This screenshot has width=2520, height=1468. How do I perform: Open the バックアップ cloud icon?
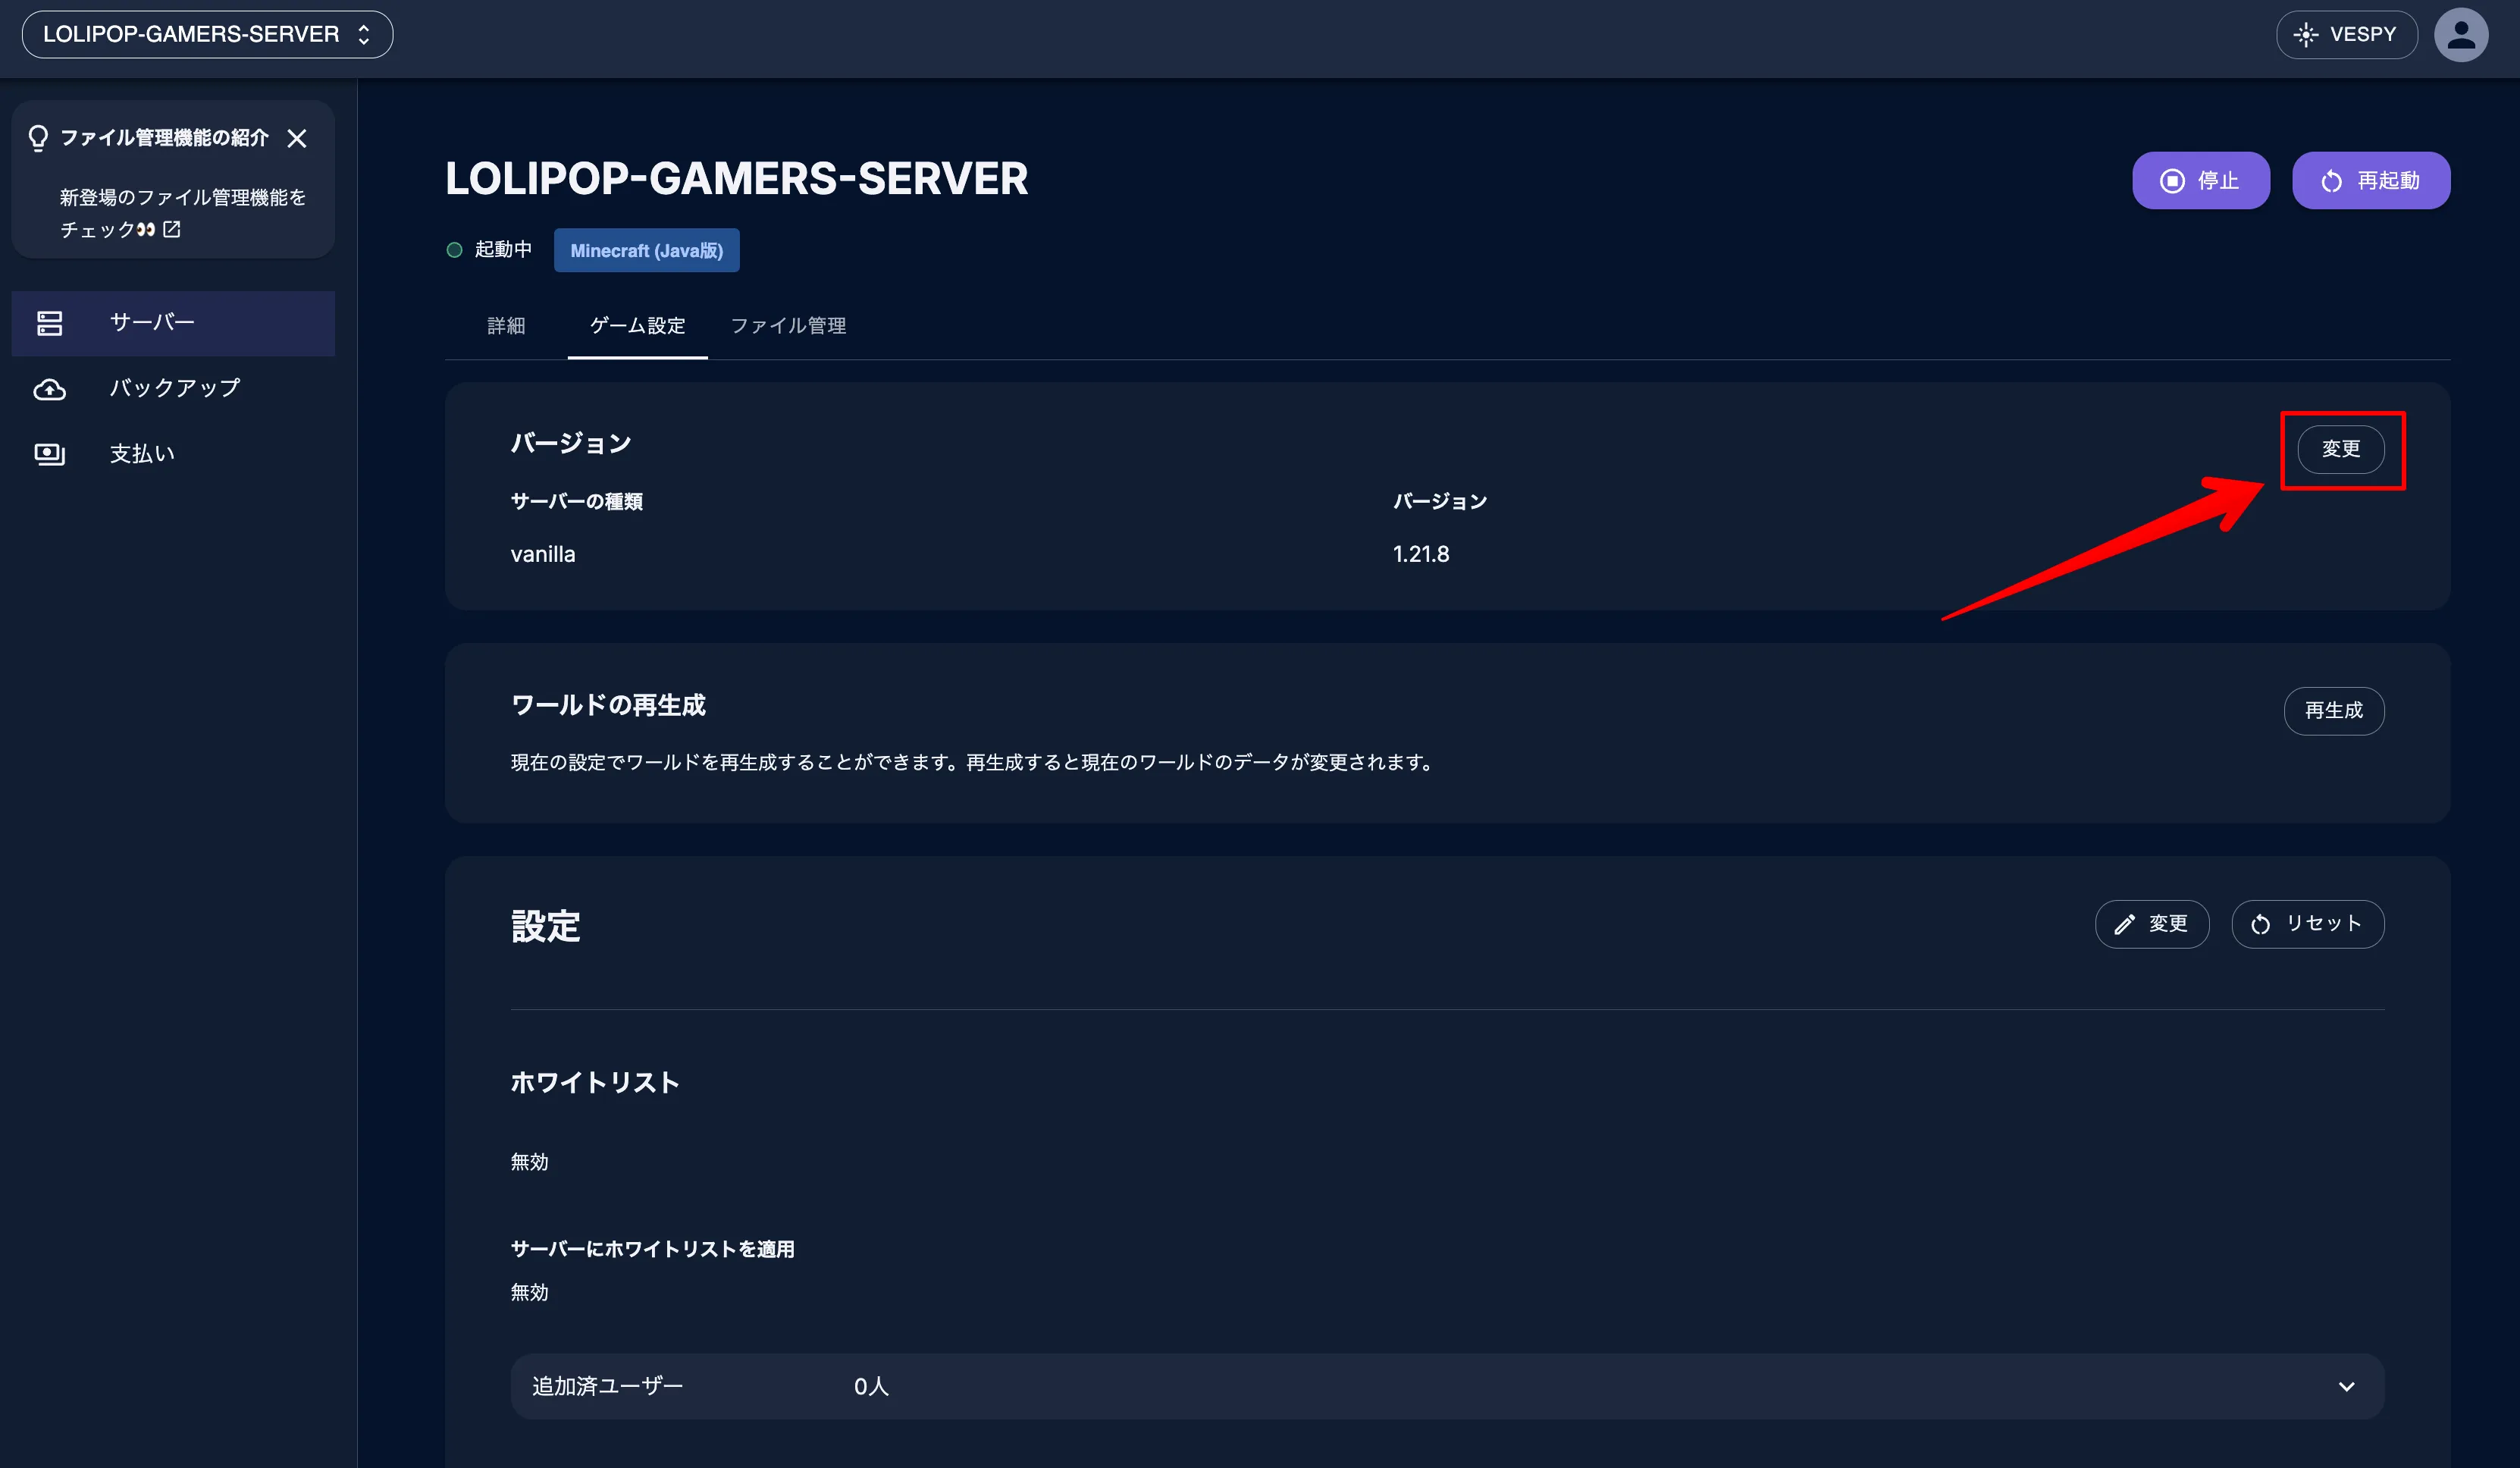tap(50, 389)
